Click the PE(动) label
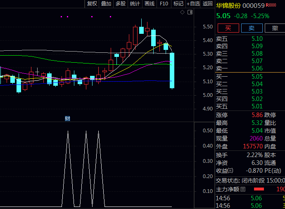The width and height of the screenshot is (285, 209). coord(273,171)
